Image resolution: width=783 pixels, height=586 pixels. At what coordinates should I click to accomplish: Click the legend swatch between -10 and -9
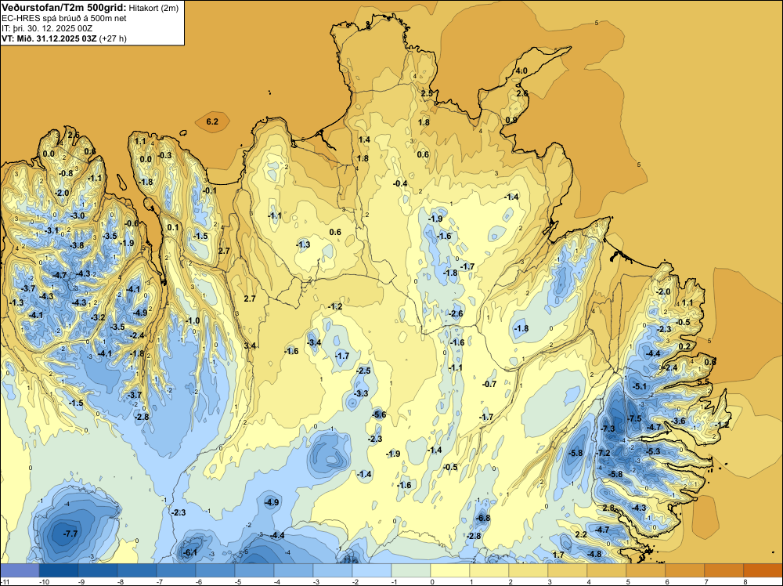[59, 570]
